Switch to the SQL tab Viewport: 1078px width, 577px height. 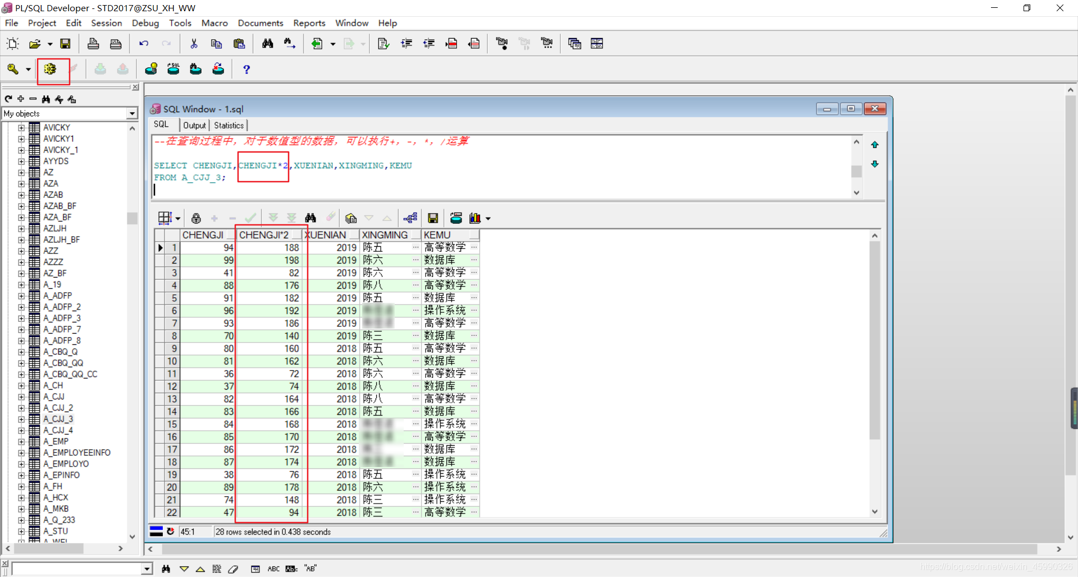click(x=161, y=124)
